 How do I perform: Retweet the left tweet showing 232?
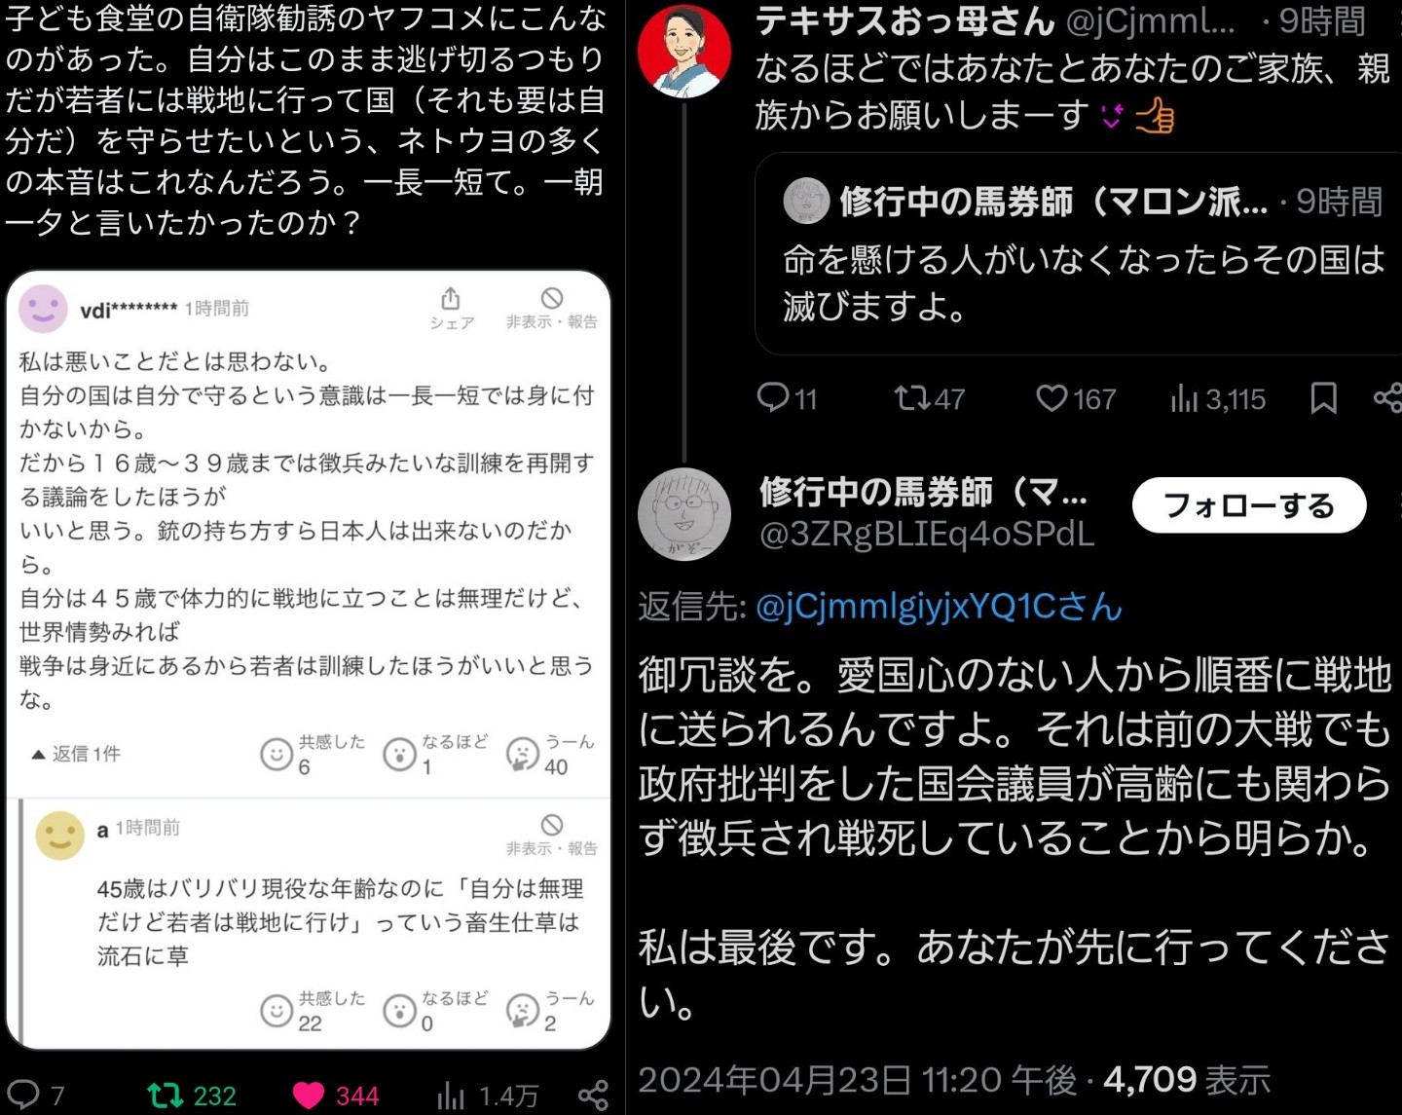192,1096
